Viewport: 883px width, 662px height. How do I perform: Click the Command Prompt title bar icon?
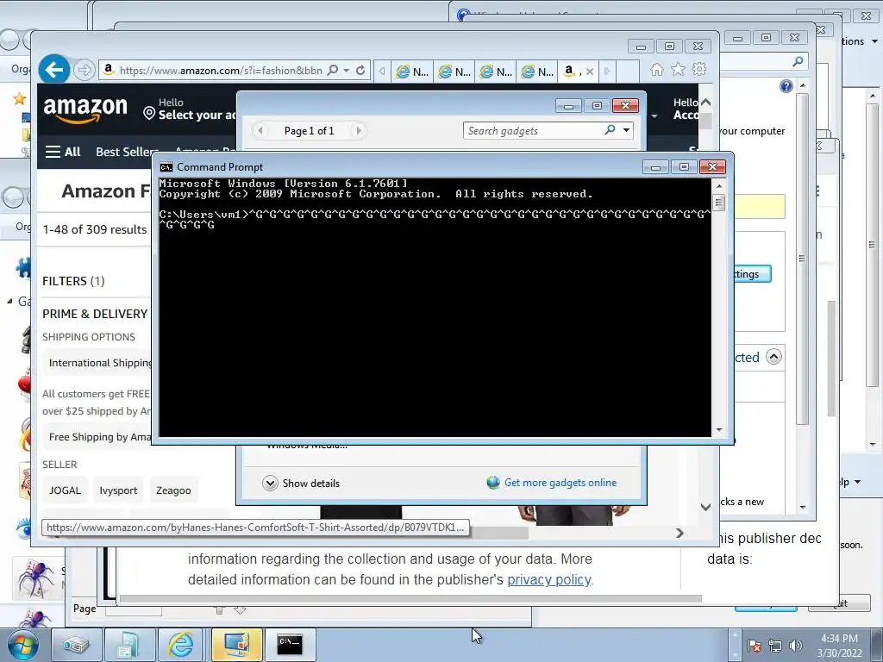[x=166, y=167]
